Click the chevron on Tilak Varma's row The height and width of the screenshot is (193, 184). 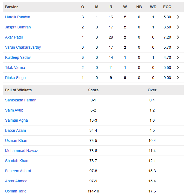pyautogui.click(x=178, y=68)
